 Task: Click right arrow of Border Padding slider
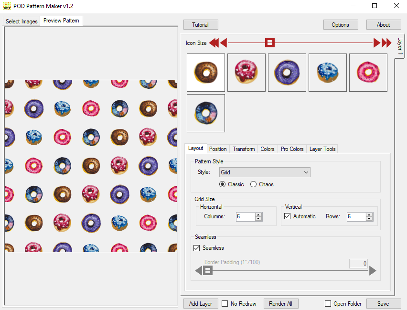[x=373, y=271]
